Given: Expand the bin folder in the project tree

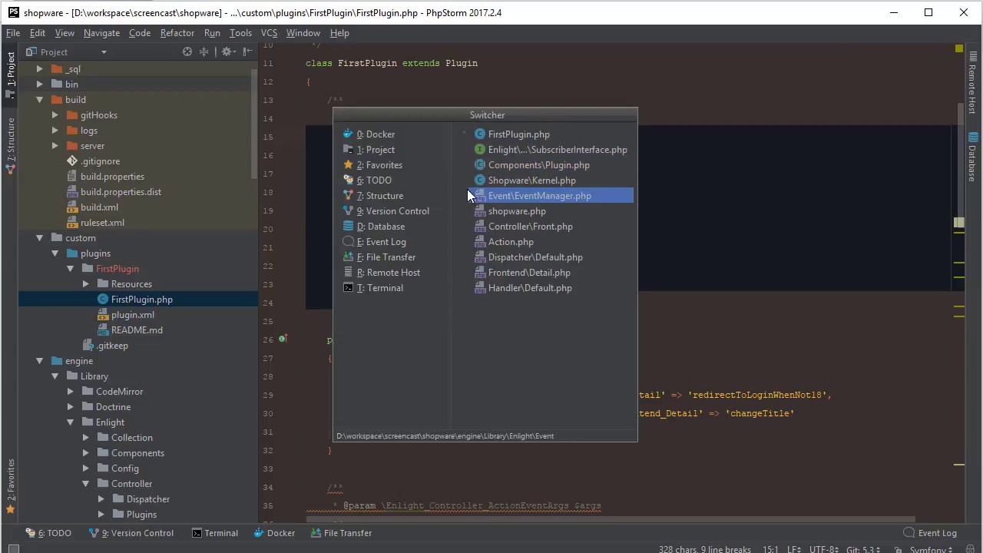Looking at the screenshot, I should point(39,84).
